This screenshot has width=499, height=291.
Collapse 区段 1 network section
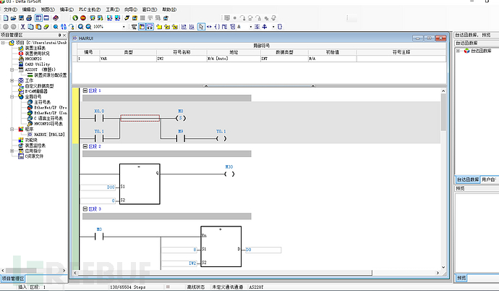[85, 90]
